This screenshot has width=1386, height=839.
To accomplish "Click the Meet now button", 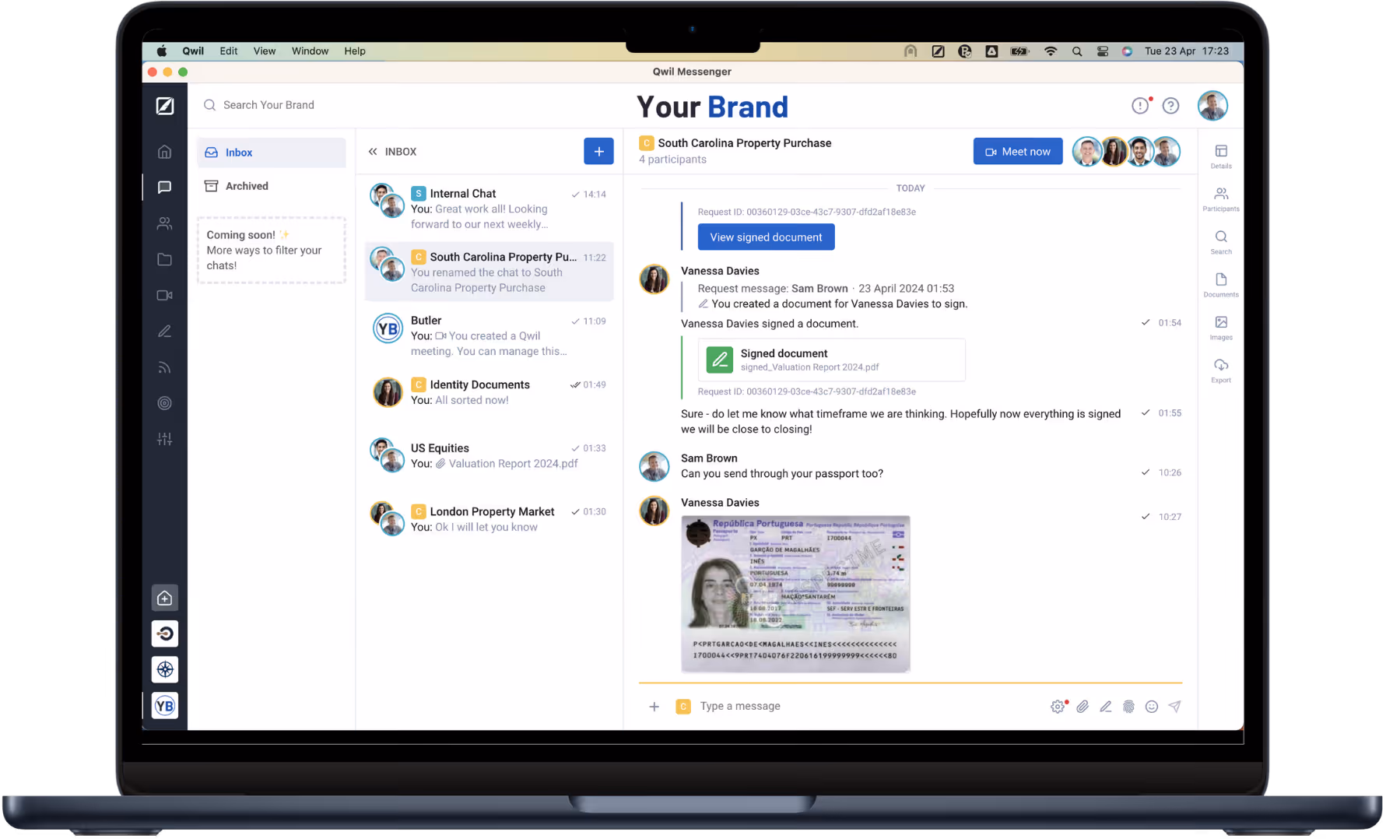I will (1018, 152).
